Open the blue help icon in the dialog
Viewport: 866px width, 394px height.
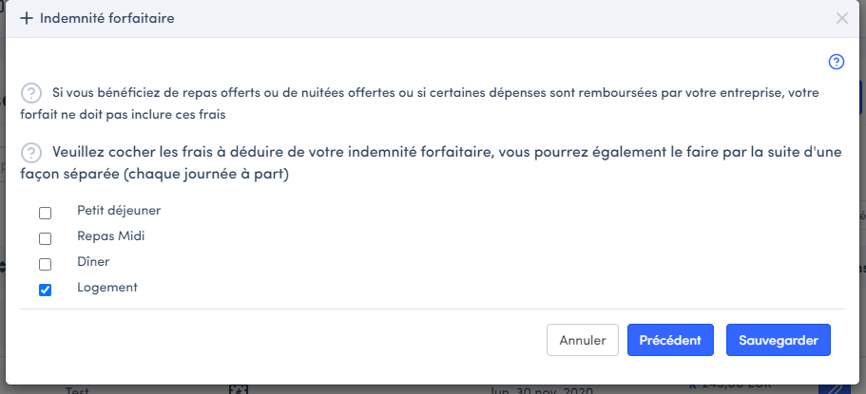(837, 62)
